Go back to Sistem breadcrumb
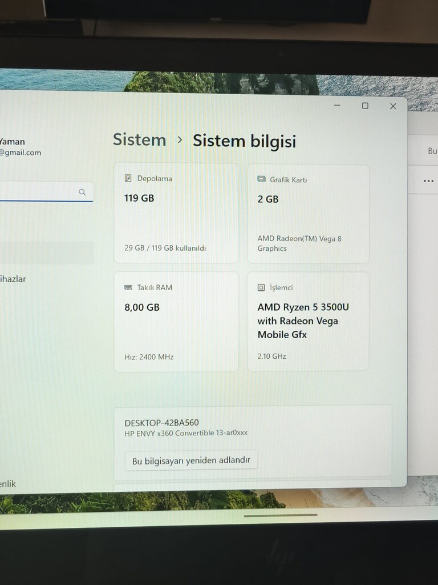This screenshot has width=438, height=585. click(x=139, y=140)
